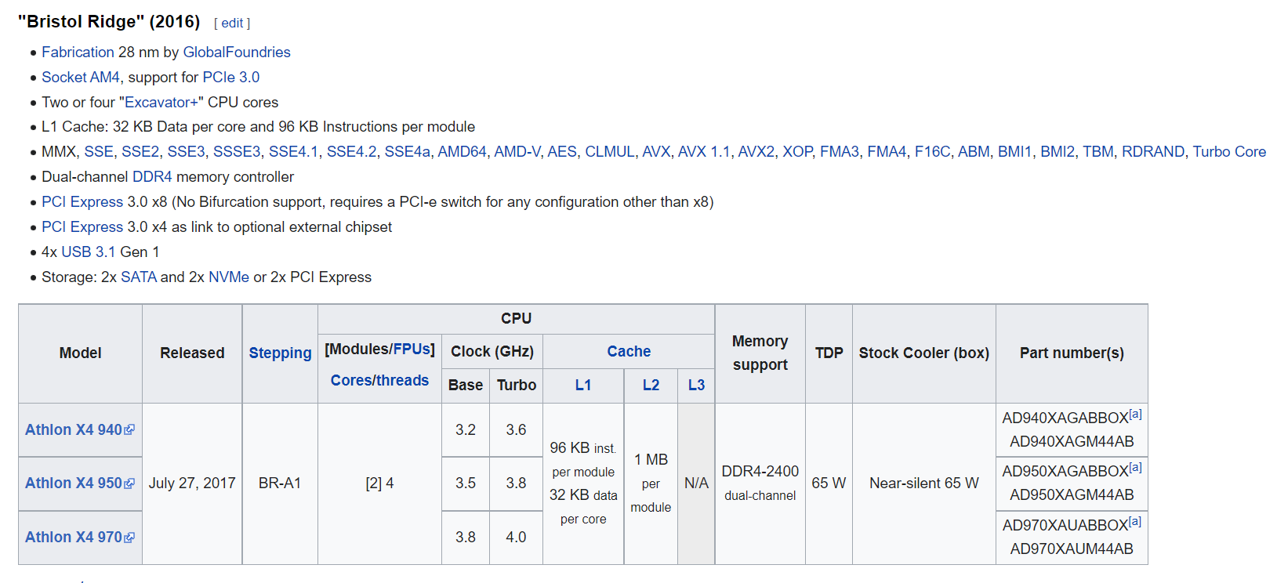Screen dimensions: 1277x583
Task: Open the RDRAND link
Action: [1153, 151]
